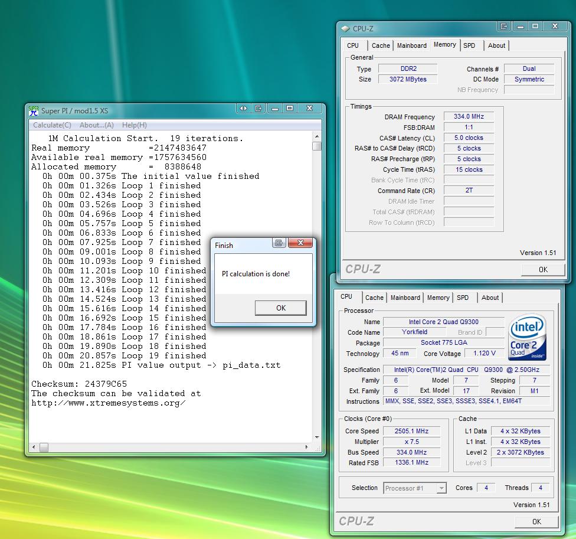The image size is (576, 539).
Task: Close the CPU-Z Memory window
Action: click(x=555, y=27)
